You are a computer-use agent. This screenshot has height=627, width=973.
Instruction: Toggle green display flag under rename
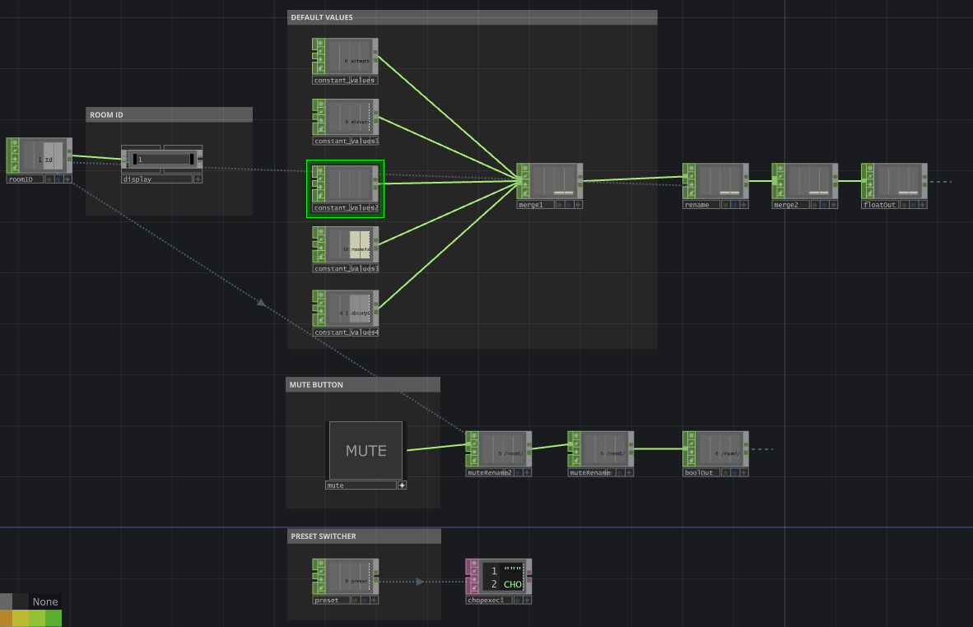(x=725, y=205)
